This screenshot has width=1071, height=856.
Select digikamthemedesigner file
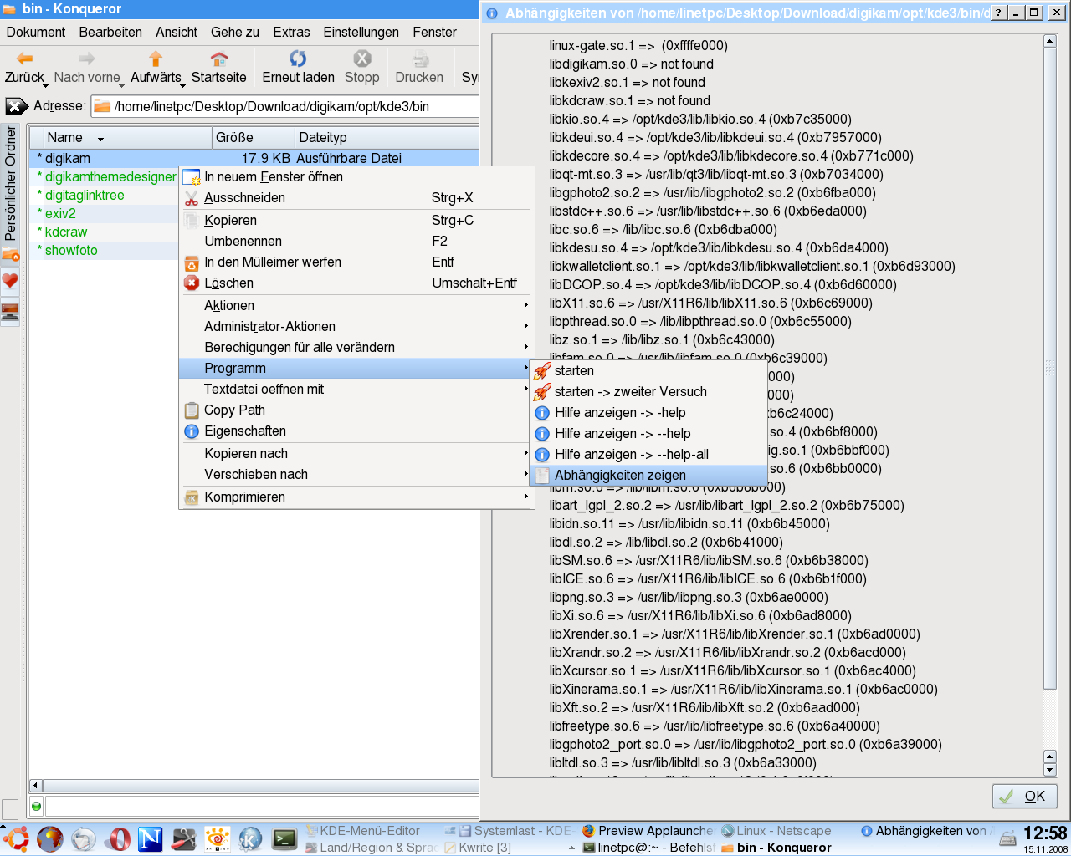click(x=110, y=177)
